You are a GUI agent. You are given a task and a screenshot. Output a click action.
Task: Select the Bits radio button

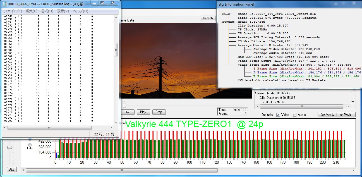click(30, 144)
